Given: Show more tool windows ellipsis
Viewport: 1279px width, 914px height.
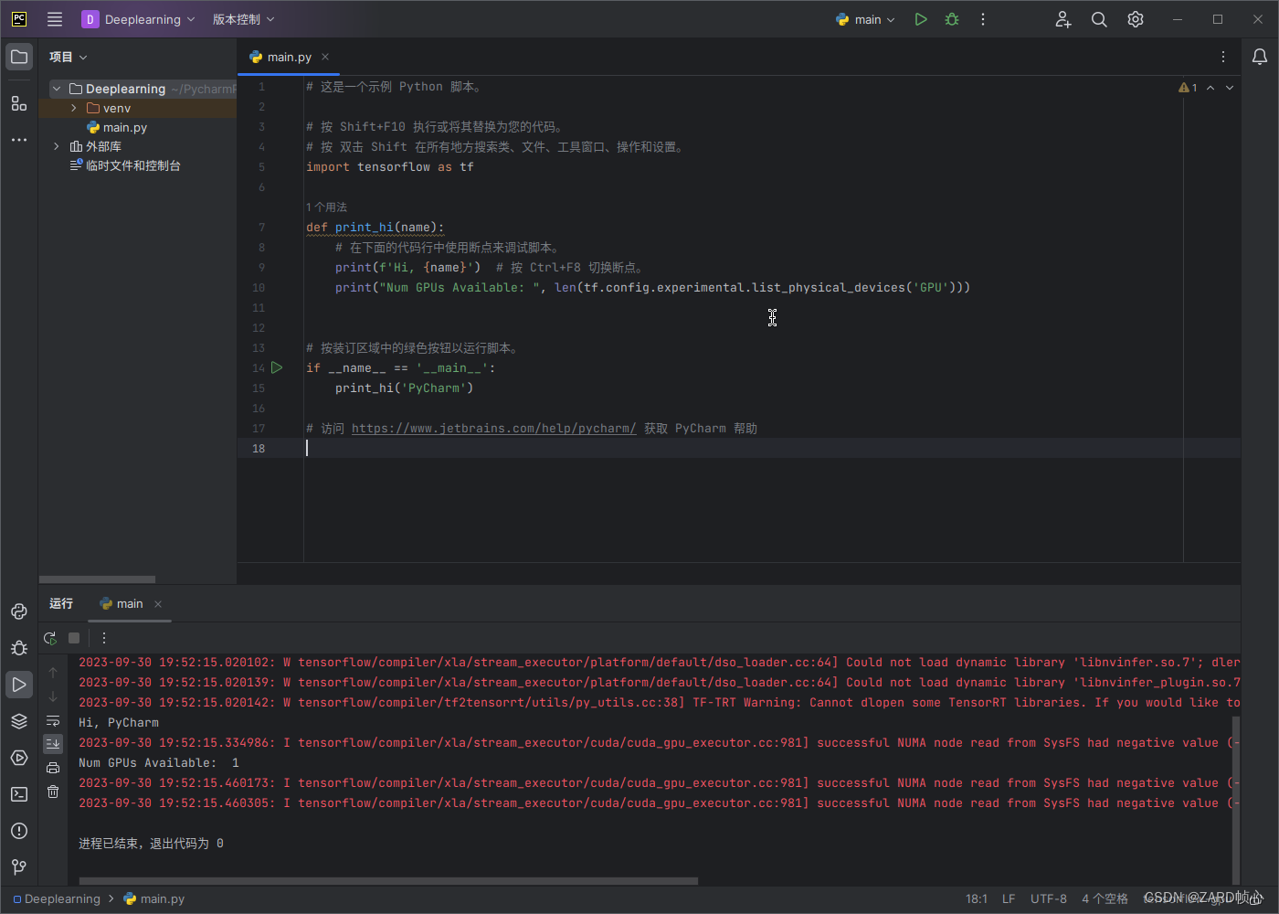Looking at the screenshot, I should [x=19, y=140].
